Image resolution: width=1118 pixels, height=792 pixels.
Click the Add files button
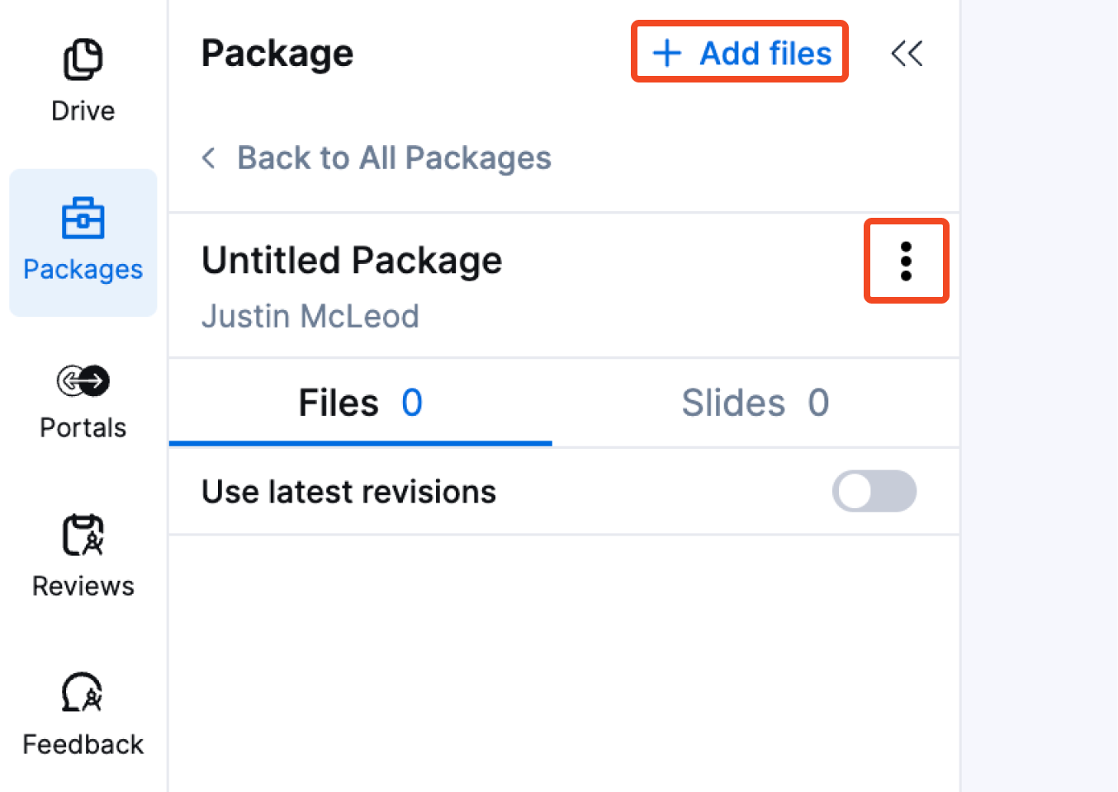(x=741, y=54)
